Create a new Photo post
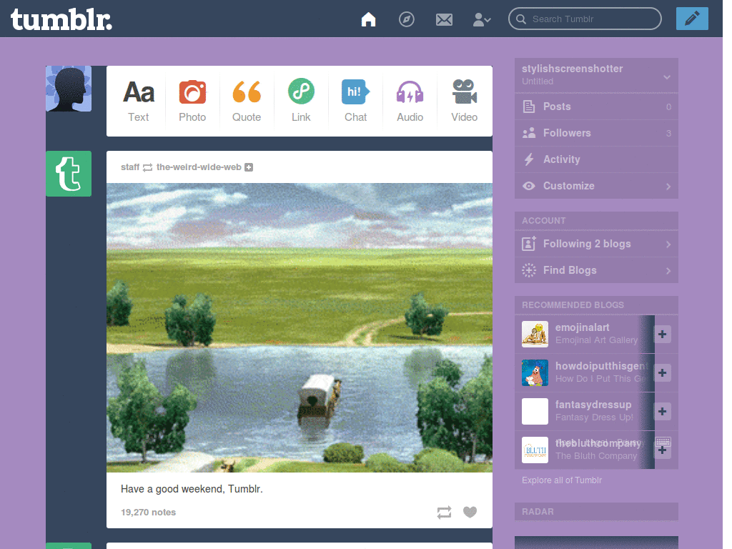This screenshot has width=732, height=549. (x=192, y=101)
